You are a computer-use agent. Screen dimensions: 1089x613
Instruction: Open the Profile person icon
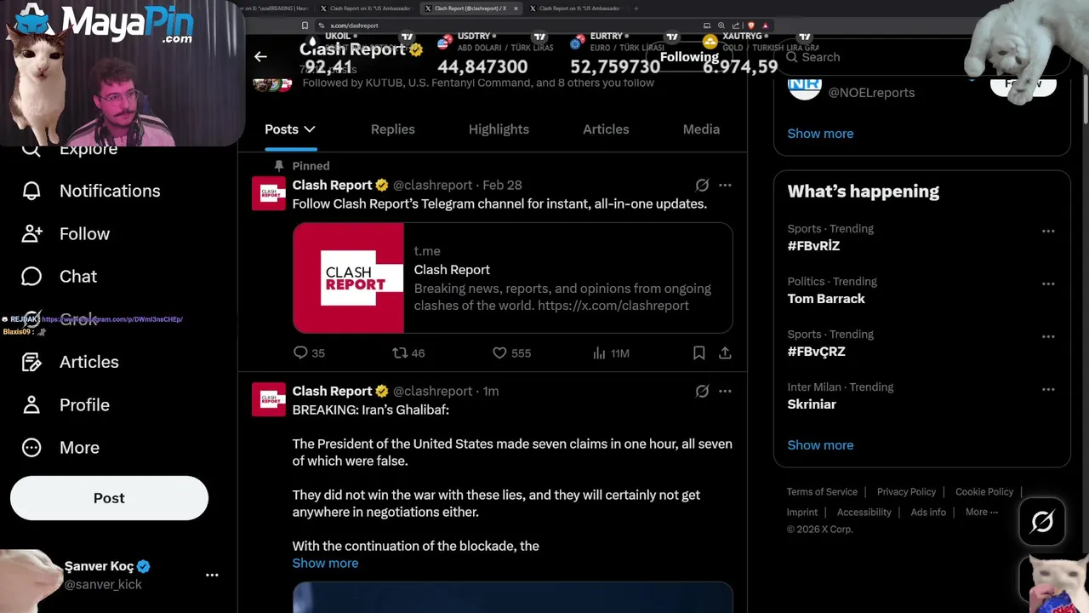click(x=31, y=404)
